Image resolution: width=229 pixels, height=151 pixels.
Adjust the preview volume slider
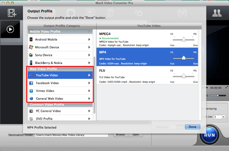(218, 96)
